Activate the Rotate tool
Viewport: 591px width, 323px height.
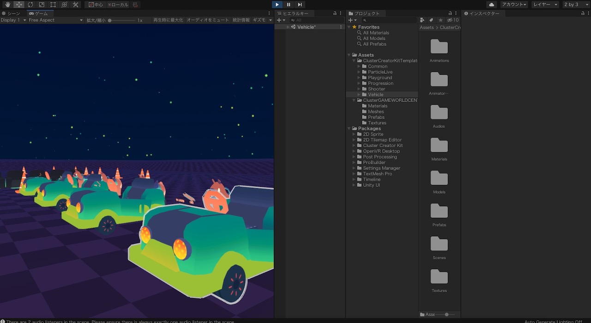point(30,5)
